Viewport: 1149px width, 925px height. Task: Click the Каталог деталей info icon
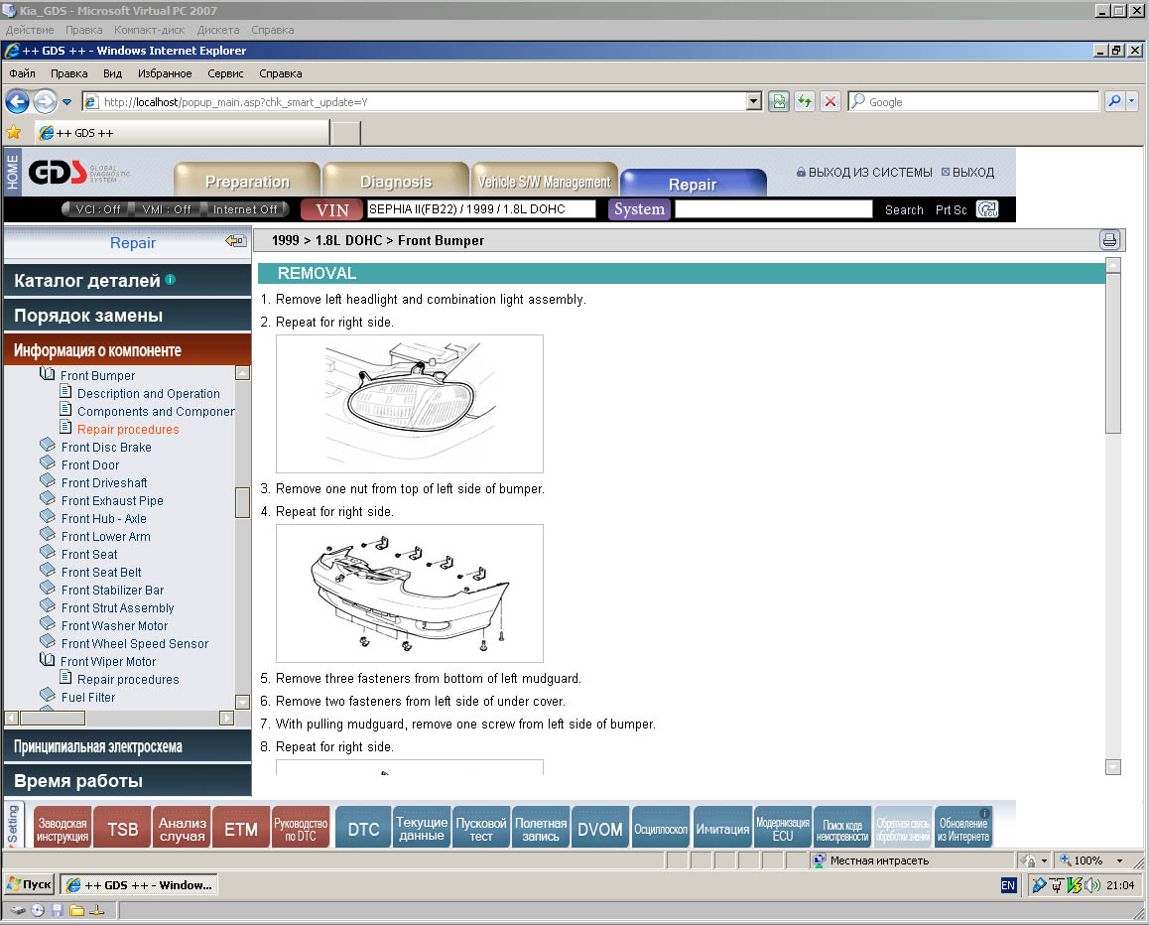[x=171, y=280]
